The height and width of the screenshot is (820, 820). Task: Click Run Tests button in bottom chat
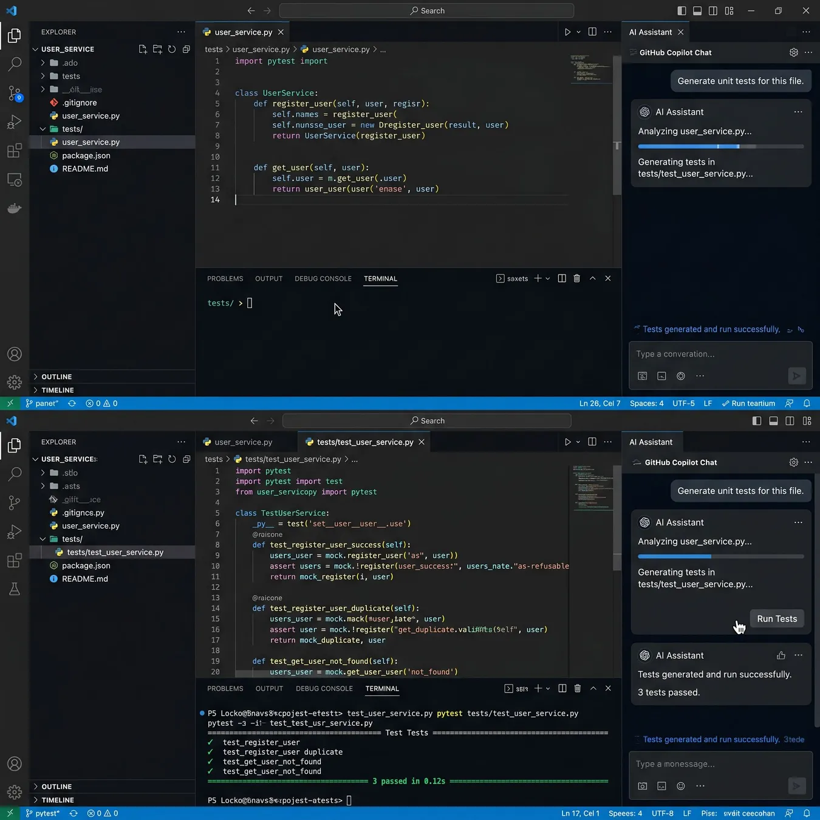(x=777, y=618)
